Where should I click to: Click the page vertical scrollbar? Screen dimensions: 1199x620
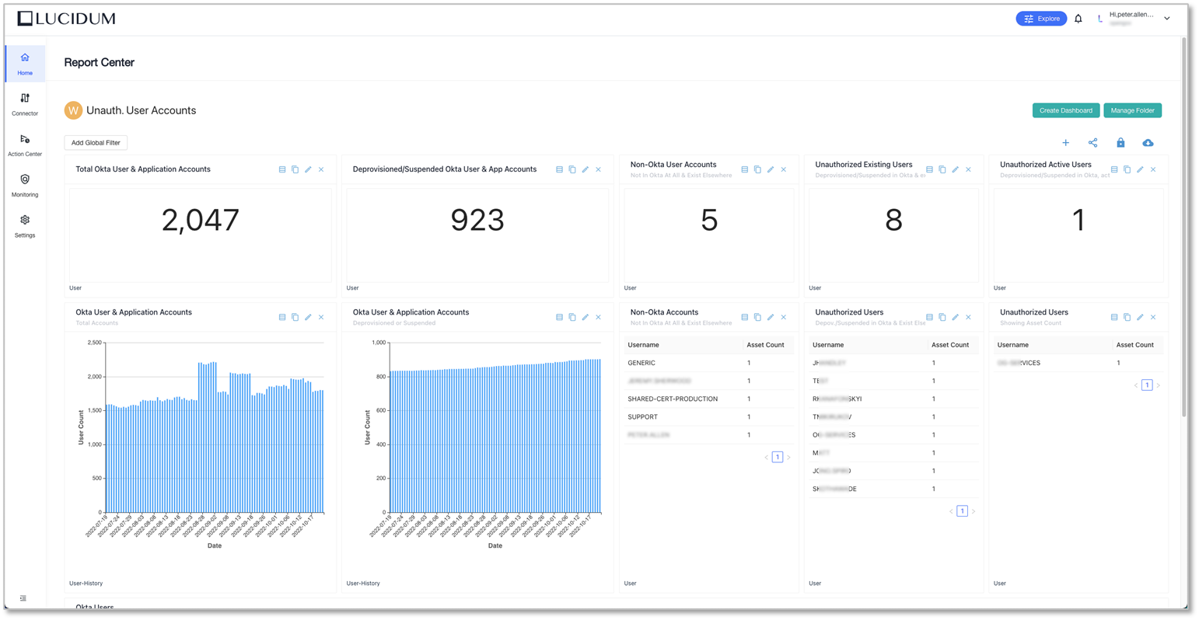pyautogui.click(x=1184, y=225)
